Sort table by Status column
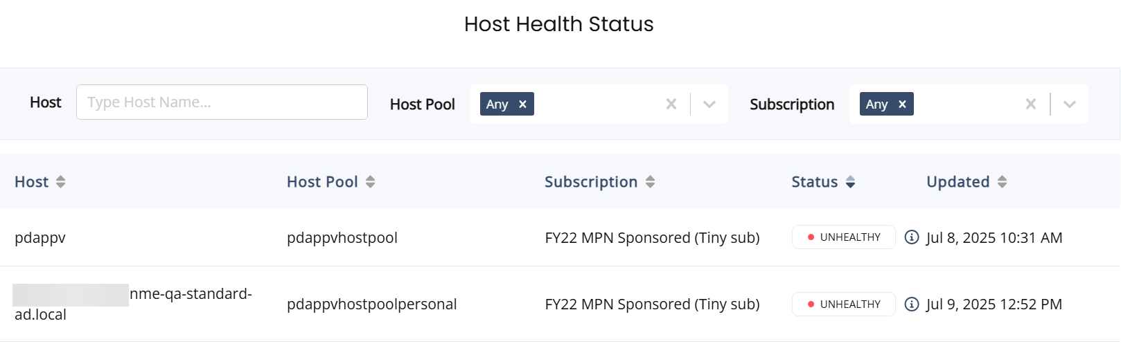The width and height of the screenshot is (1121, 346). click(x=850, y=182)
